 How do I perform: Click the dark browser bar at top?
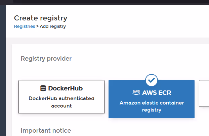[x=104, y=2]
